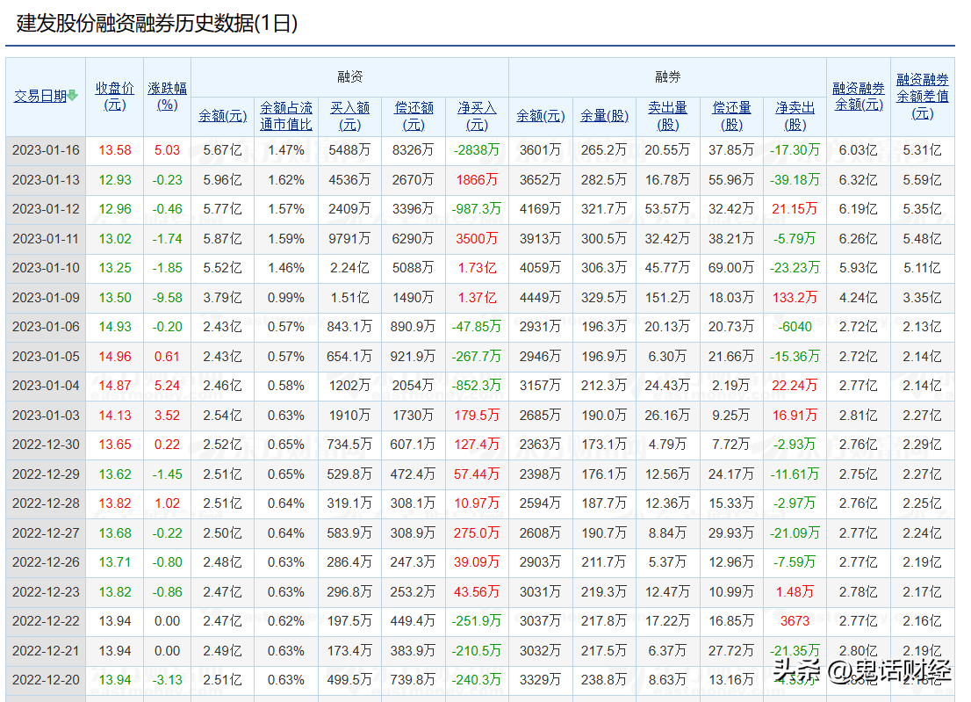This screenshot has width=971, height=702.
Task: Click the 5.03 percent change value
Action: (167, 150)
